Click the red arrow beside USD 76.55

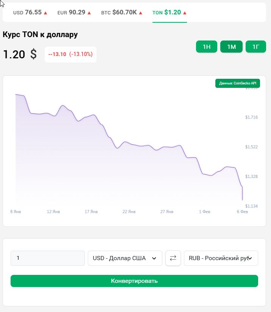[x=45, y=12]
